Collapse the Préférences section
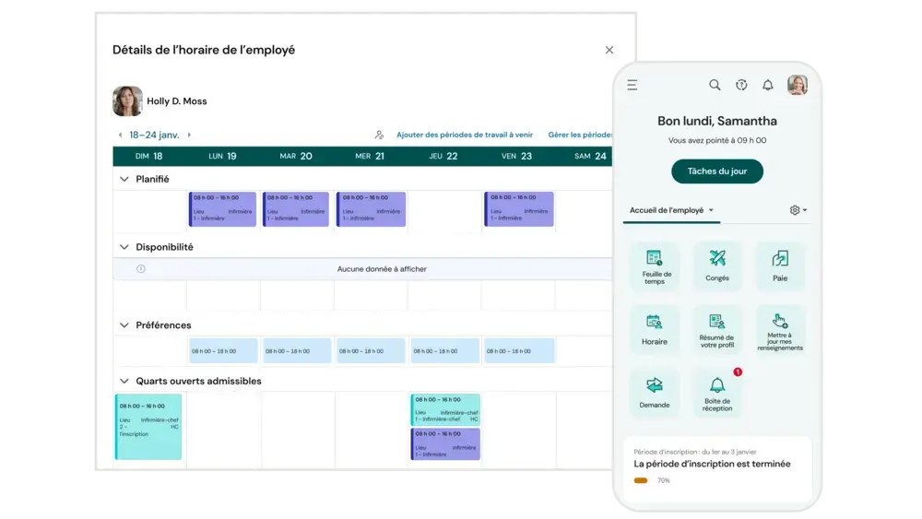922x519 pixels. [124, 325]
